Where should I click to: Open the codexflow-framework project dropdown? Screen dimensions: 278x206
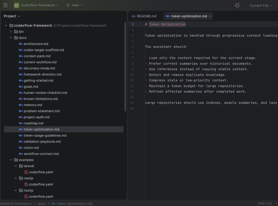40,5
